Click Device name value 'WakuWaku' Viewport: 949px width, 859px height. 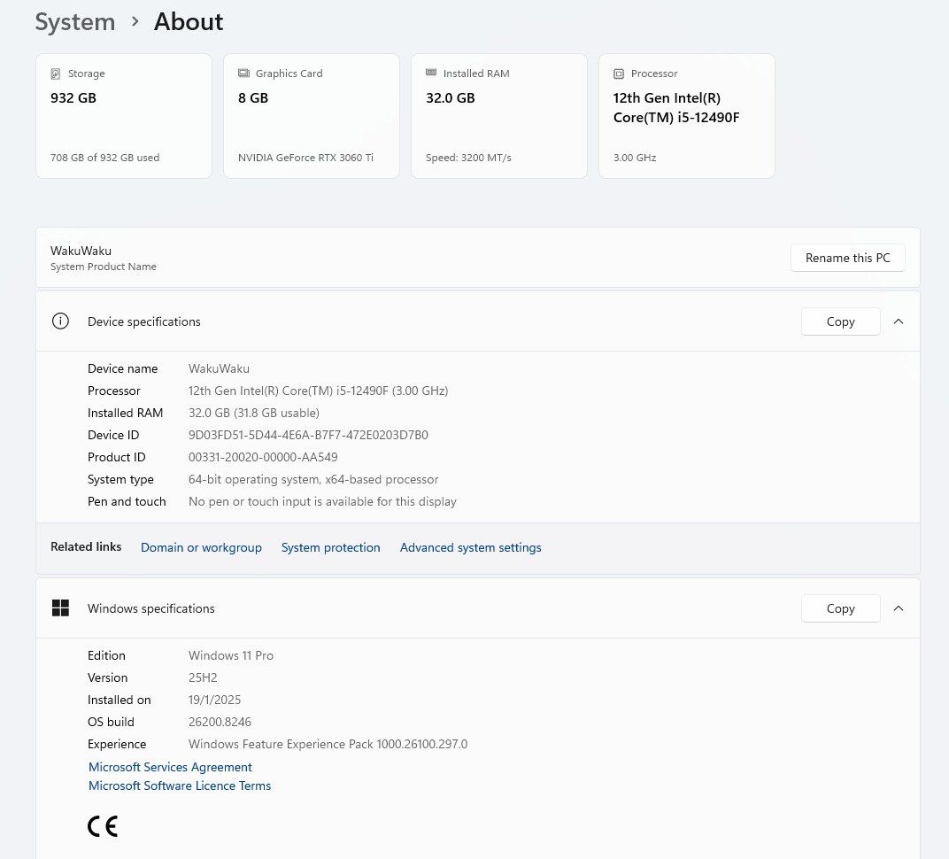219,368
